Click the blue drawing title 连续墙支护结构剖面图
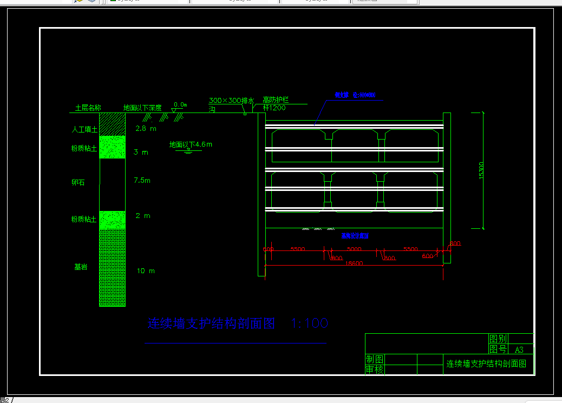The image size is (562, 403). [x=211, y=323]
